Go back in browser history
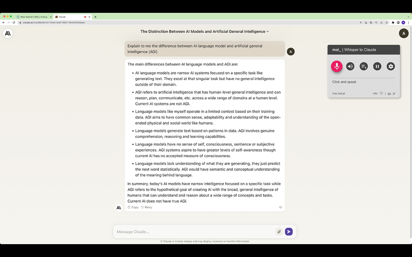 [4, 22]
